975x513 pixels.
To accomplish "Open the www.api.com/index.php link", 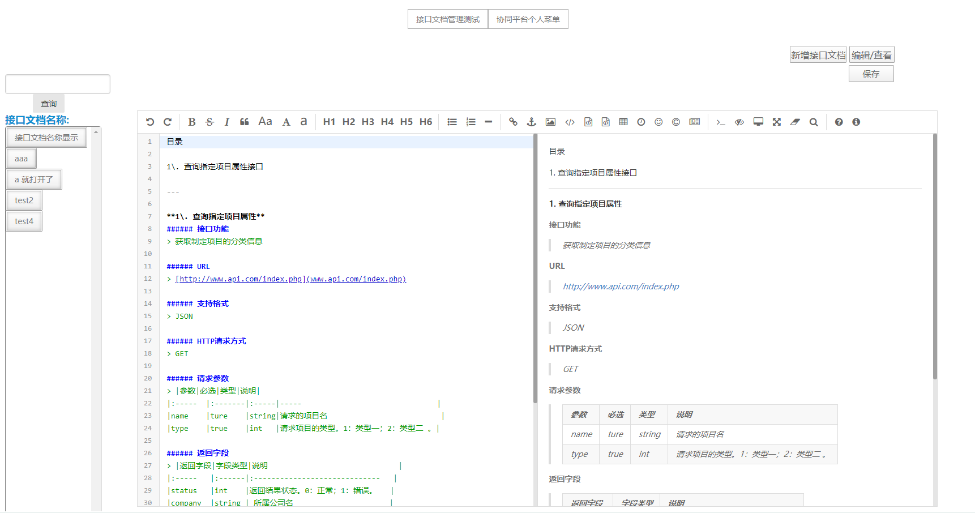I will [356, 279].
